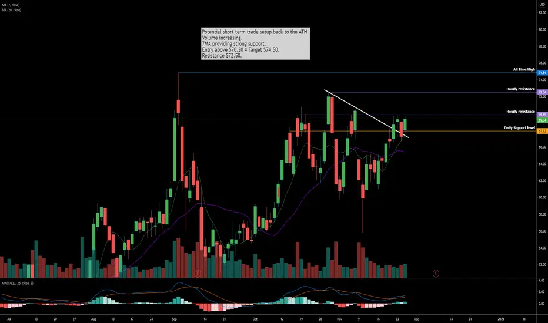
Task: Click '7MA providing strong support.' note line
Action: [234, 43]
